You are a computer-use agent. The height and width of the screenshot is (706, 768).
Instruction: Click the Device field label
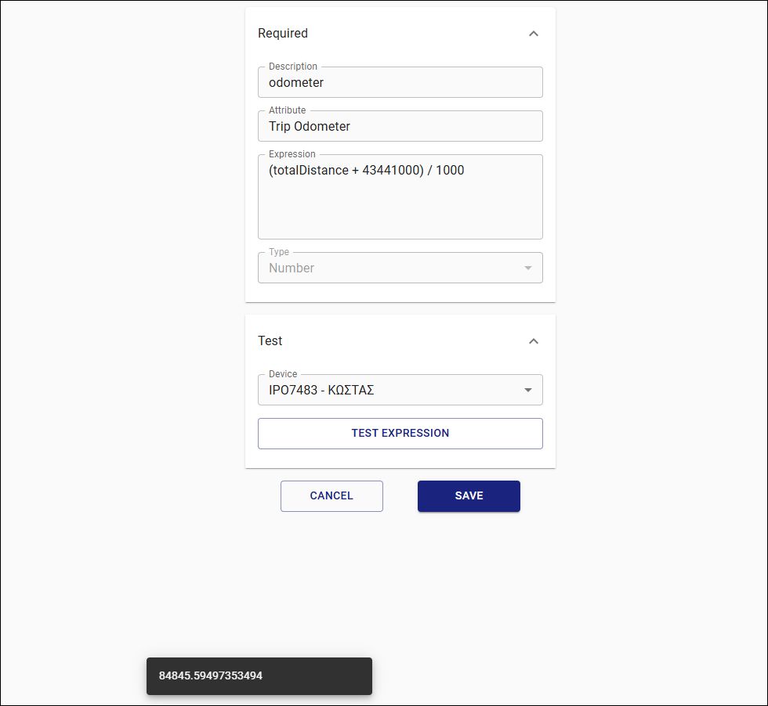point(283,374)
